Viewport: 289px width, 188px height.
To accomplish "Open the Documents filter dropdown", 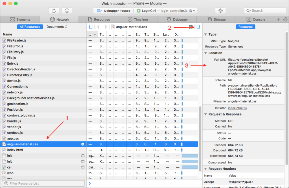I will coord(57,27).
